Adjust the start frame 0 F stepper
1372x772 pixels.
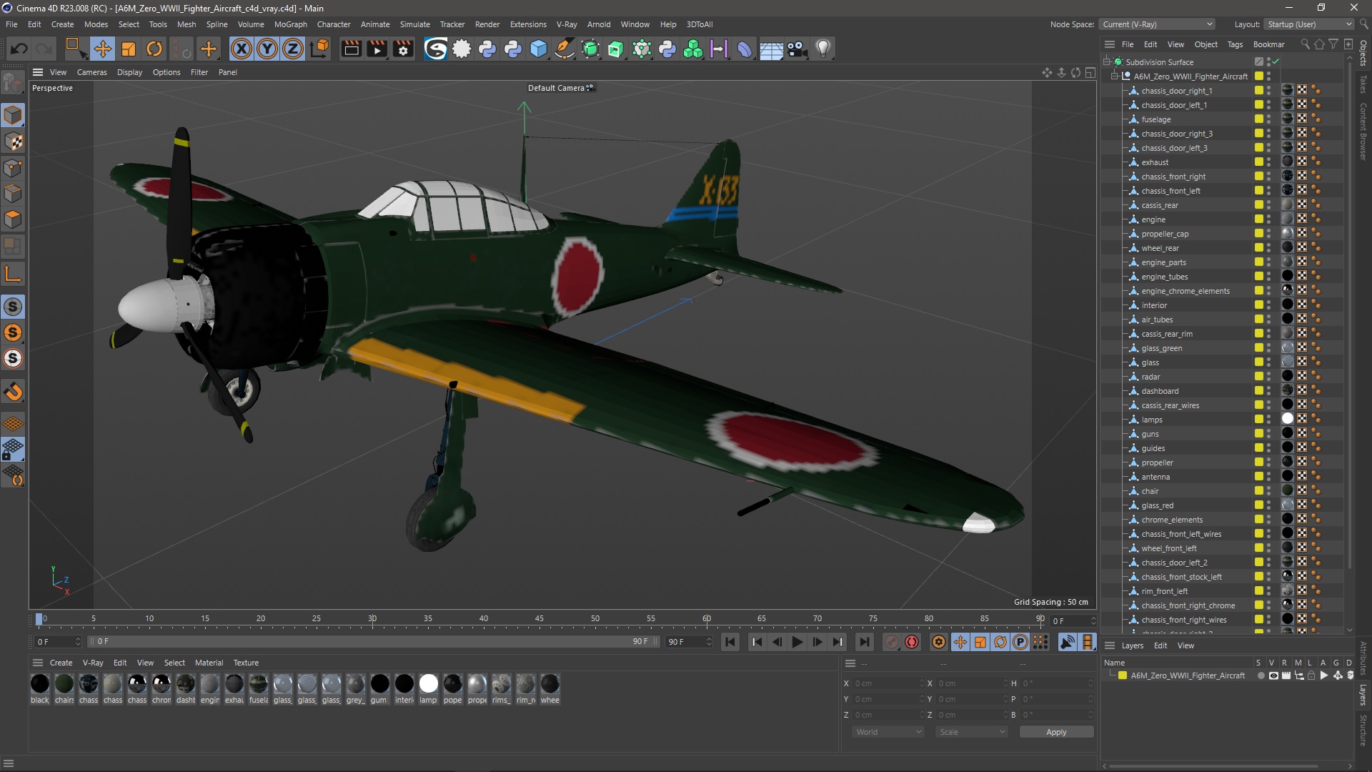(78, 642)
